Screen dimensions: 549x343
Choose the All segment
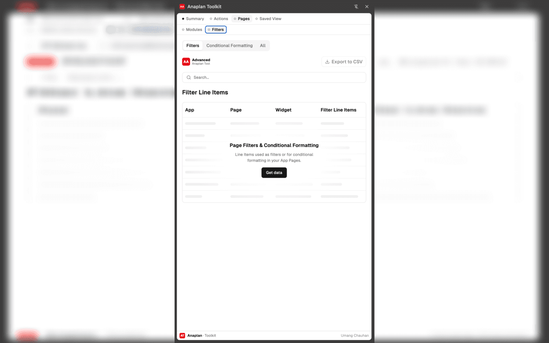[263, 45]
